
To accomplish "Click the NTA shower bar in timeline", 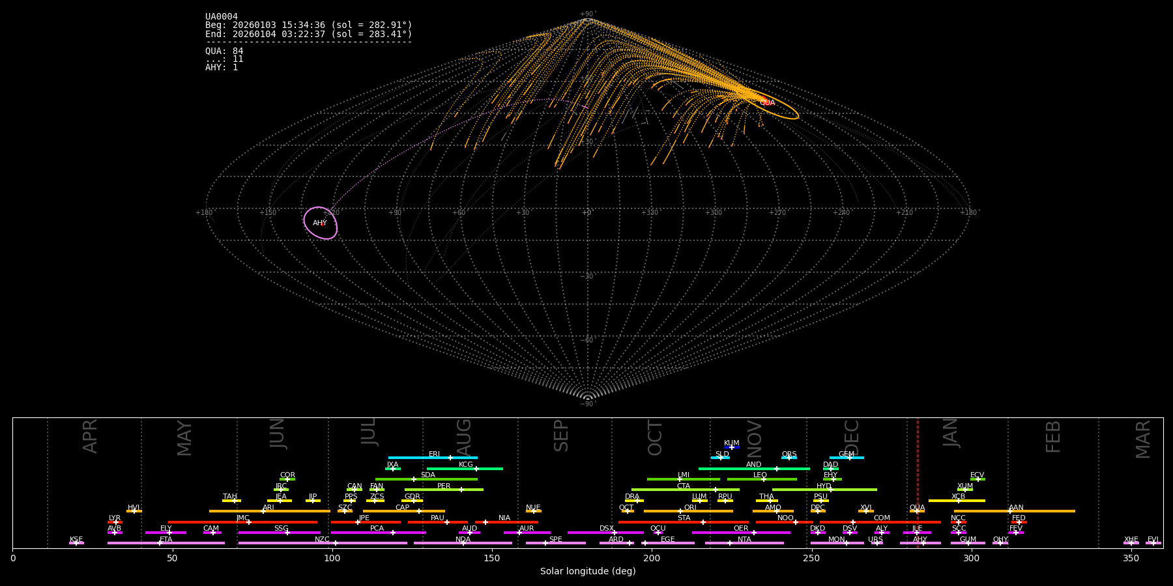I will 744,543.
